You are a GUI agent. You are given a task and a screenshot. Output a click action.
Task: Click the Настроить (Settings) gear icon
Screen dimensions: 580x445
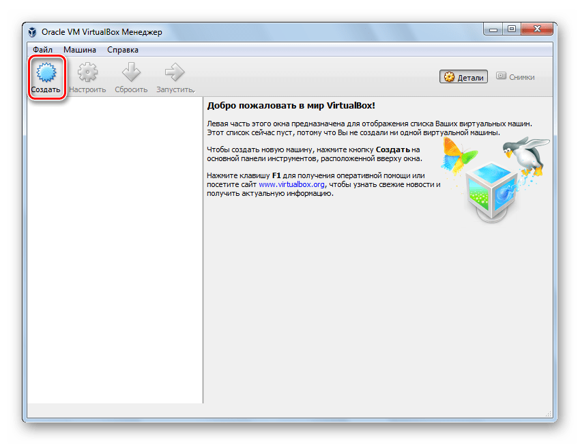pos(87,74)
